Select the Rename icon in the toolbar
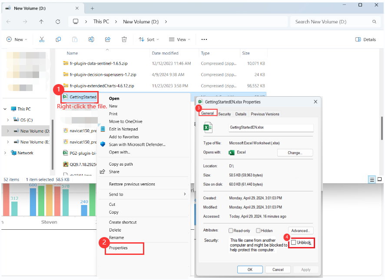 pyautogui.click(x=91, y=39)
